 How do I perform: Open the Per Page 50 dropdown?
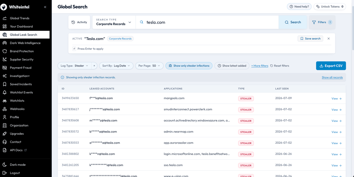[x=149, y=66]
